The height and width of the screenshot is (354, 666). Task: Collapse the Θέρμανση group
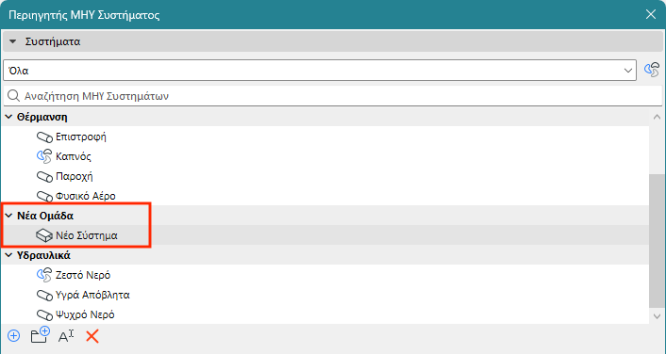8,117
